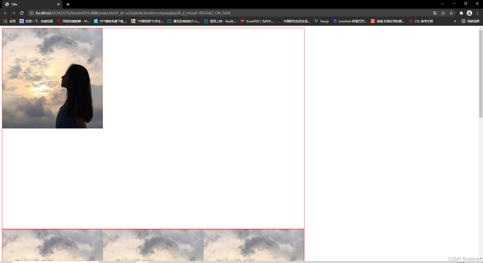The height and width of the screenshot is (263, 483).
Task: Click the scrollbar up arrow
Action: point(481,28)
